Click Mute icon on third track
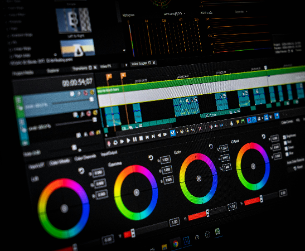The height and width of the screenshot is (251, 305). tap(92, 133)
